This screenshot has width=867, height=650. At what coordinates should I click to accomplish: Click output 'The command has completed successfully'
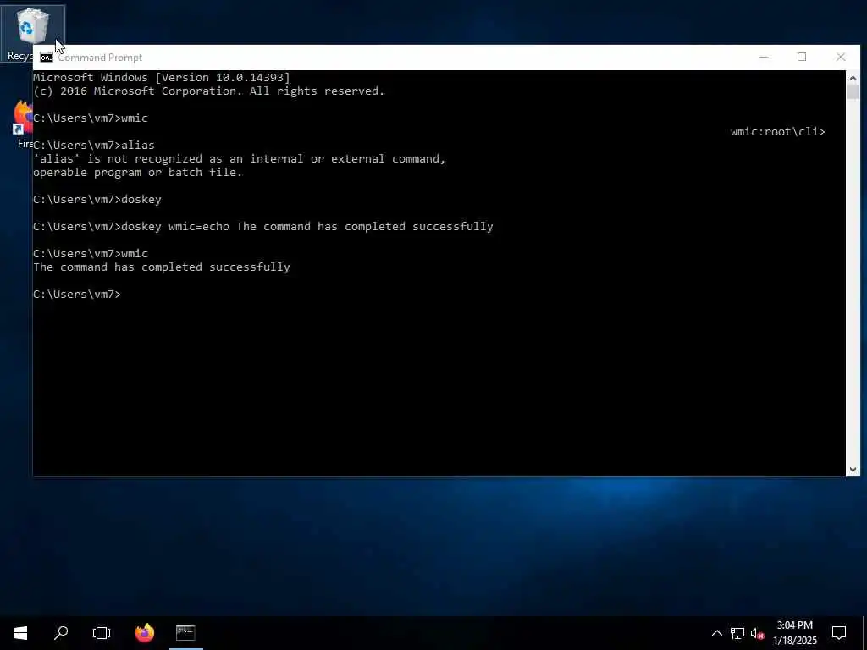(x=162, y=267)
